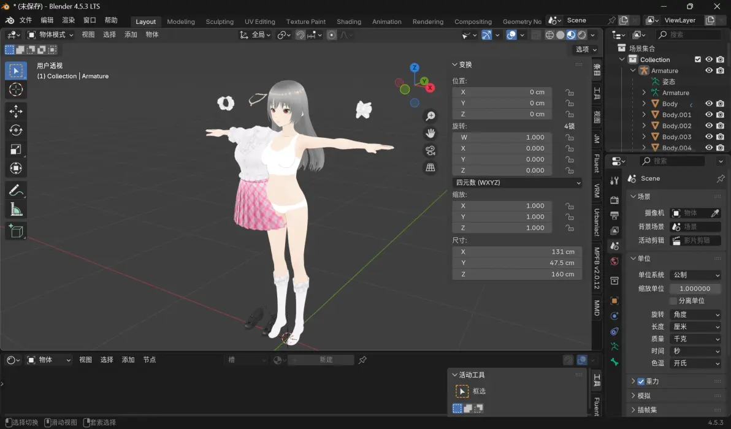Viewport: 731px width, 429px height.
Task: Open the View Layer properties tab
Action: click(614, 230)
